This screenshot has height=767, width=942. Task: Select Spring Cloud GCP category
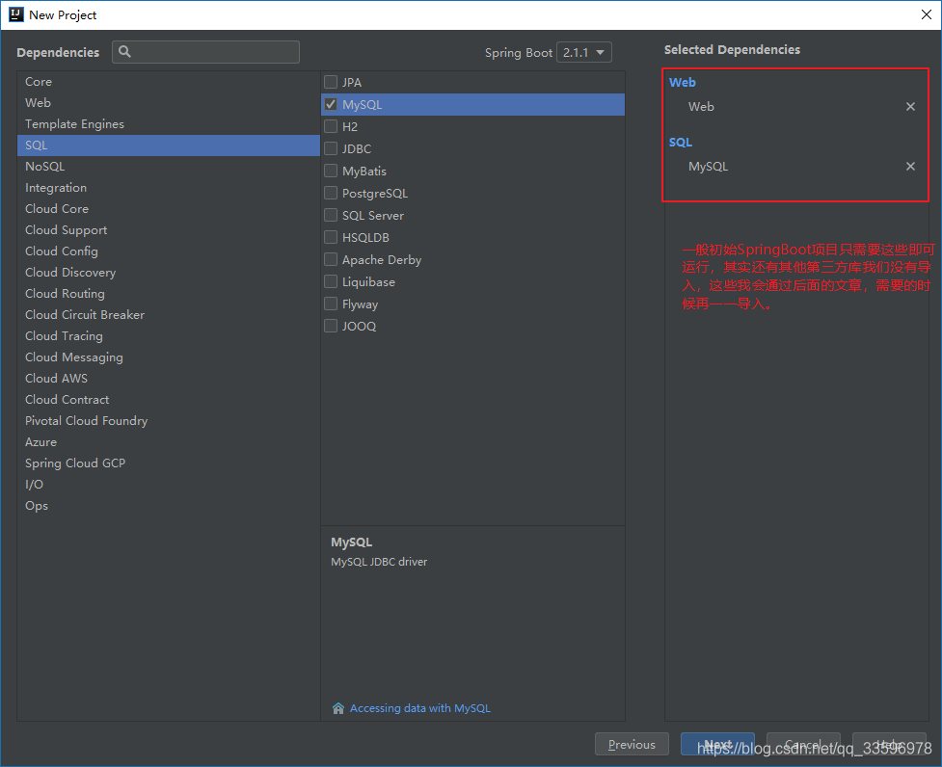point(168,463)
